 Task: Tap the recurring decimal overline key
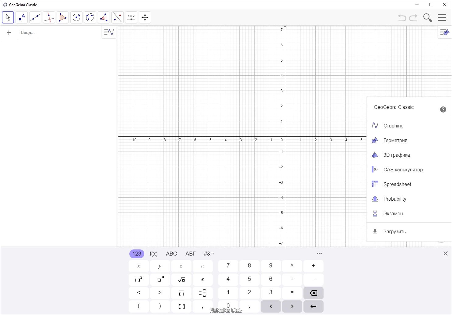181,293
